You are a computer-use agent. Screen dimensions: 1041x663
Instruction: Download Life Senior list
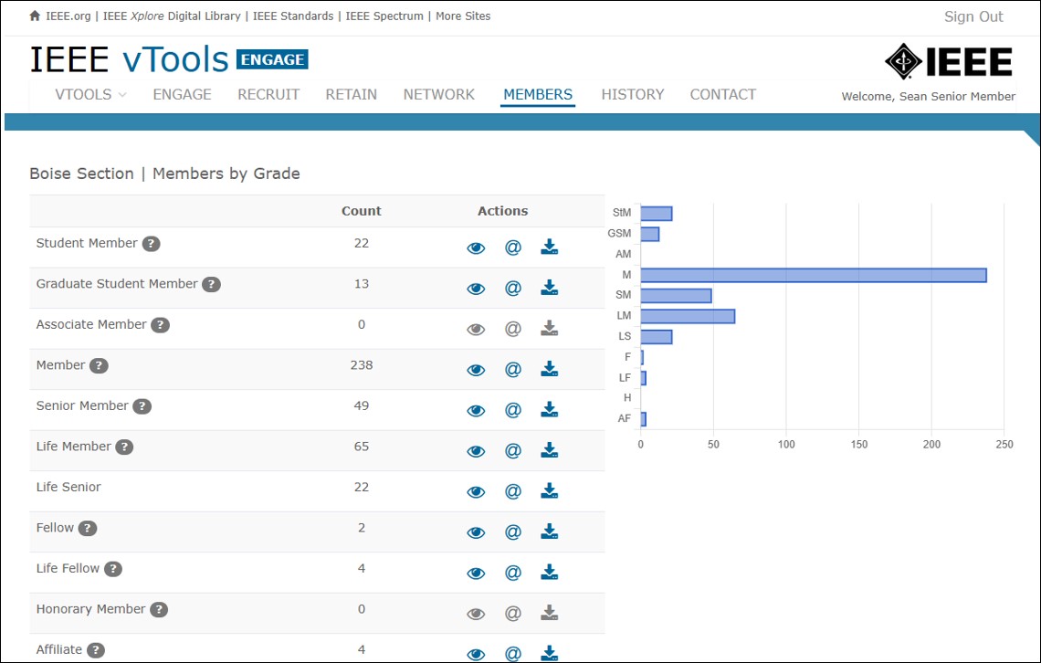point(549,490)
